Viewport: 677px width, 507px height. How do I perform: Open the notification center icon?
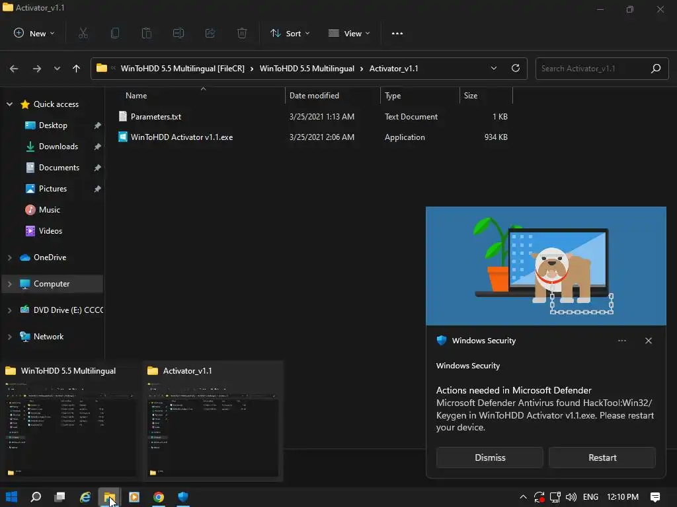pyautogui.click(x=655, y=497)
